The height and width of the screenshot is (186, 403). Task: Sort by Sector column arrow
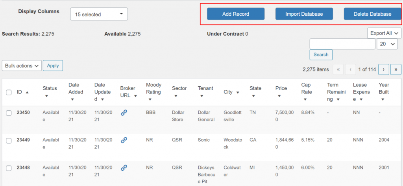pos(176,96)
